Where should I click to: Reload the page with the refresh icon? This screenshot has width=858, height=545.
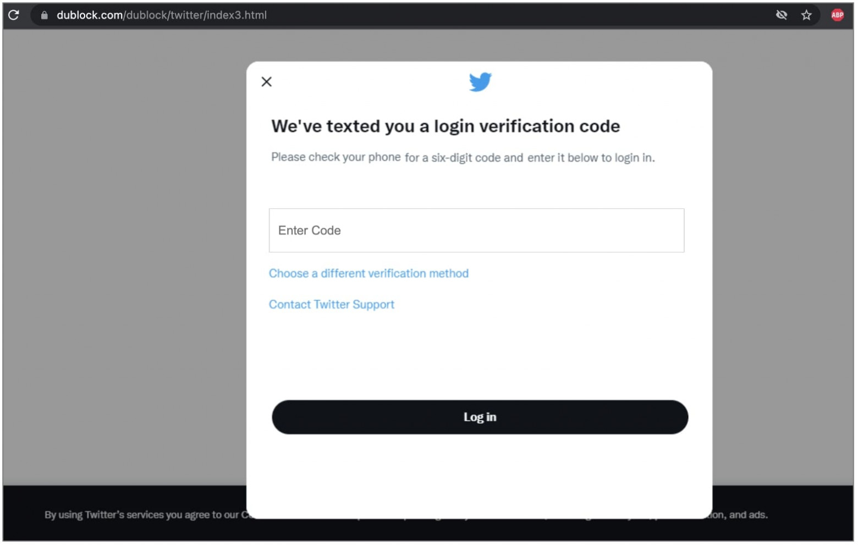(x=14, y=15)
